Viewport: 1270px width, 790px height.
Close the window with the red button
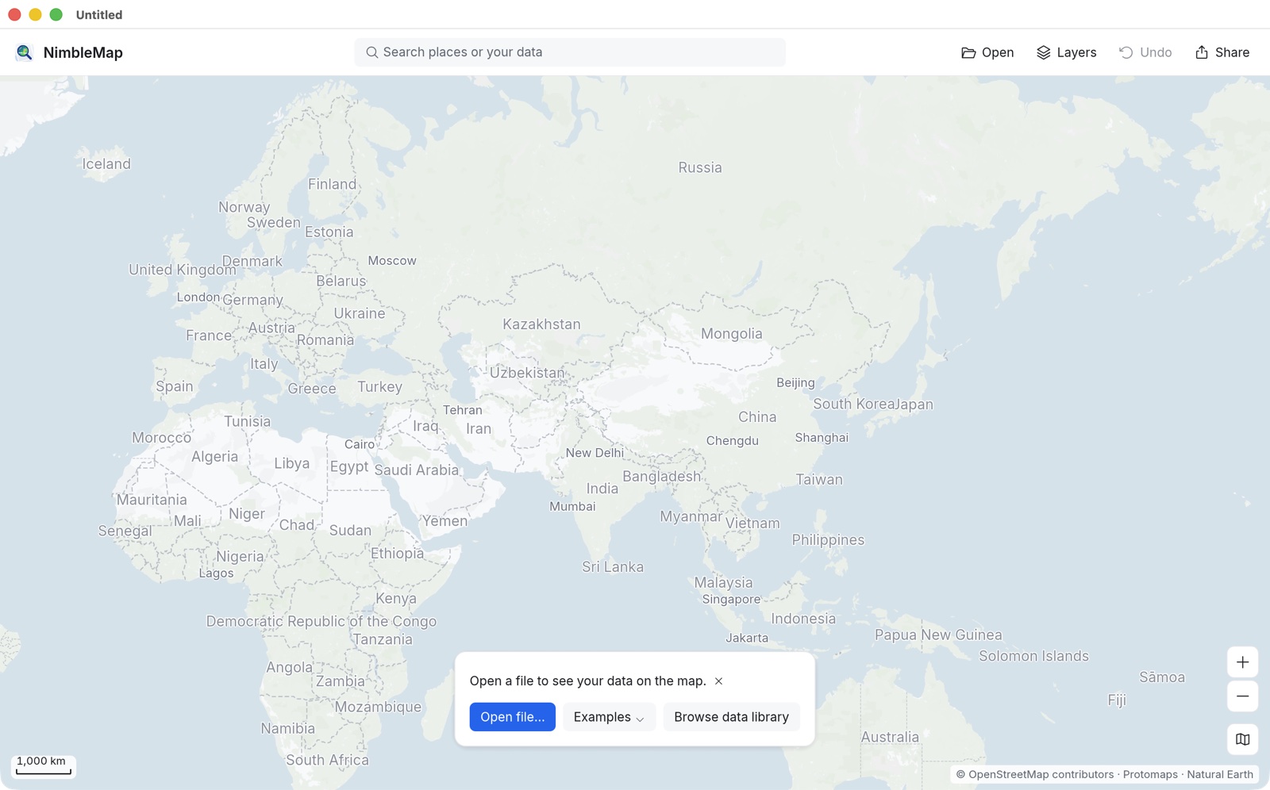(14, 14)
